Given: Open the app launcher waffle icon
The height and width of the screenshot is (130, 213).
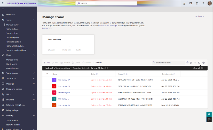Looking at the screenshot, I should [x=3, y=3].
